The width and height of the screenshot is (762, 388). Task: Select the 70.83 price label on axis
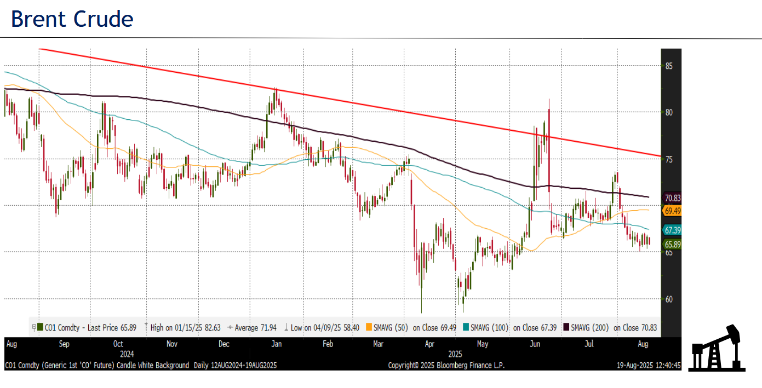tap(672, 198)
